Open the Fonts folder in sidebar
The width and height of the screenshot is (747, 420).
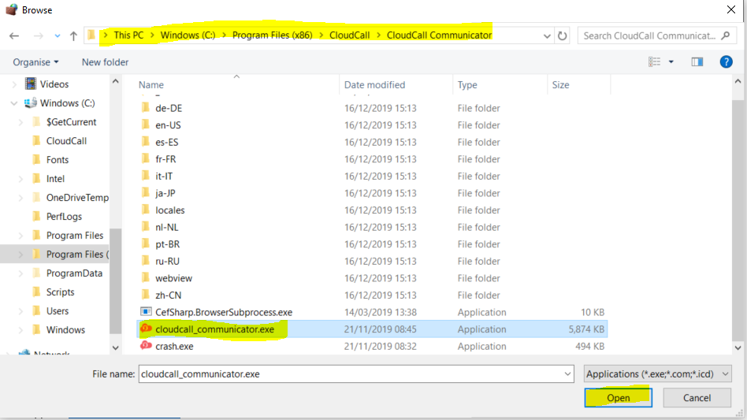pos(58,160)
